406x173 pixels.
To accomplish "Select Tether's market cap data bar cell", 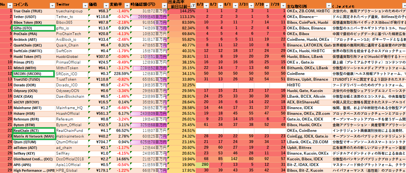I will pyautogui.click(x=149, y=17).
